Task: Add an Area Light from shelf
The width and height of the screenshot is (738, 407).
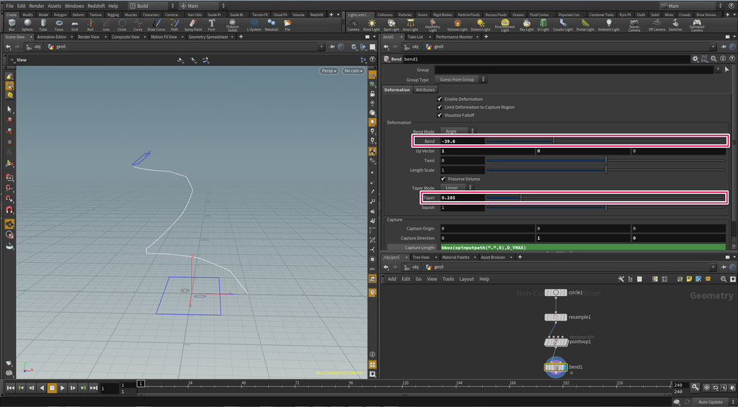Action: tap(410, 25)
